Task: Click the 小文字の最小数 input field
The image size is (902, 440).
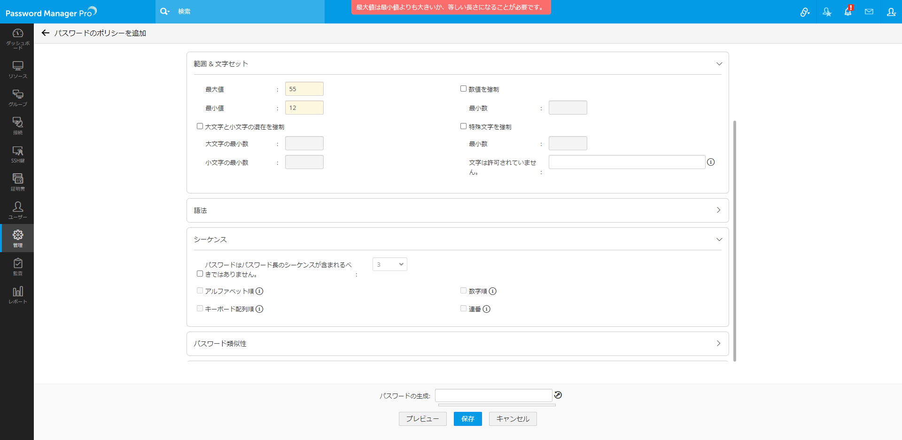Action: click(x=304, y=162)
